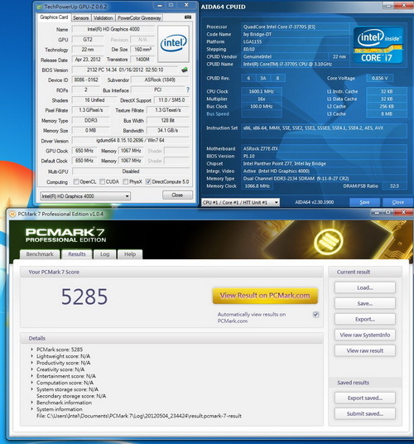Expand the PCMark score: 5285 detail row
Viewport: 414px width, 444px height.
pos(32,350)
